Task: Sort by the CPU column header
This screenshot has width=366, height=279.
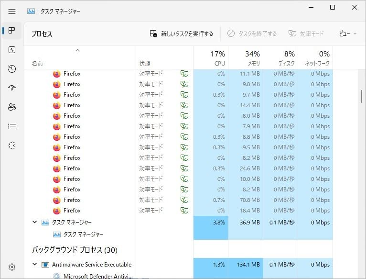Action: click(x=211, y=58)
